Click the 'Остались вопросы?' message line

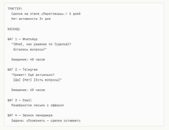[30, 49]
